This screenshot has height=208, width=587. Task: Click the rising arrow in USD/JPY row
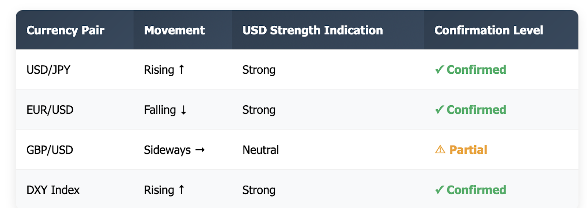click(x=181, y=69)
